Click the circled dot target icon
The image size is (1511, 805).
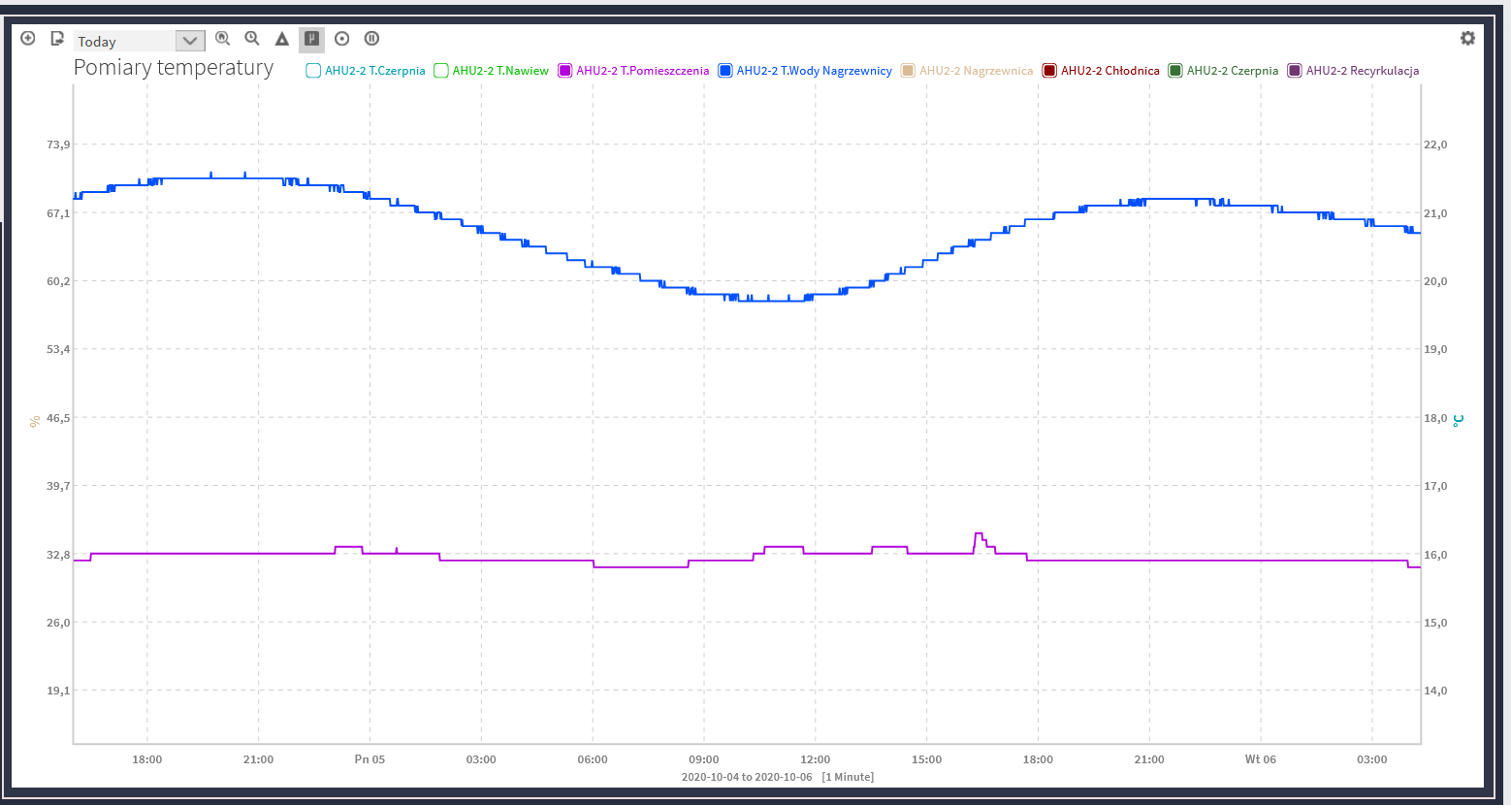(341, 39)
